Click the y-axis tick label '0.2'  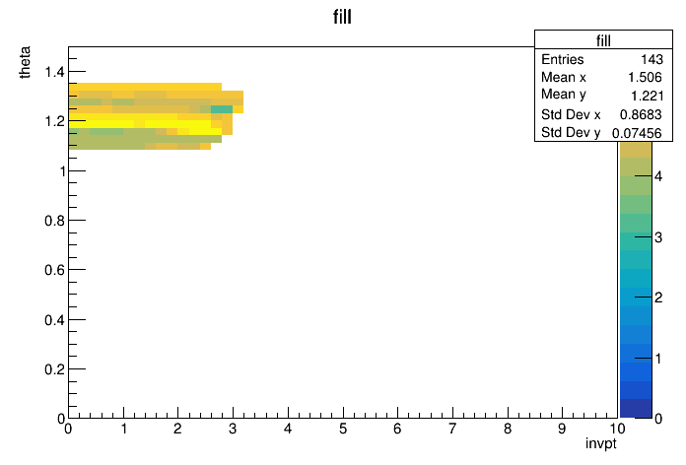click(54, 369)
